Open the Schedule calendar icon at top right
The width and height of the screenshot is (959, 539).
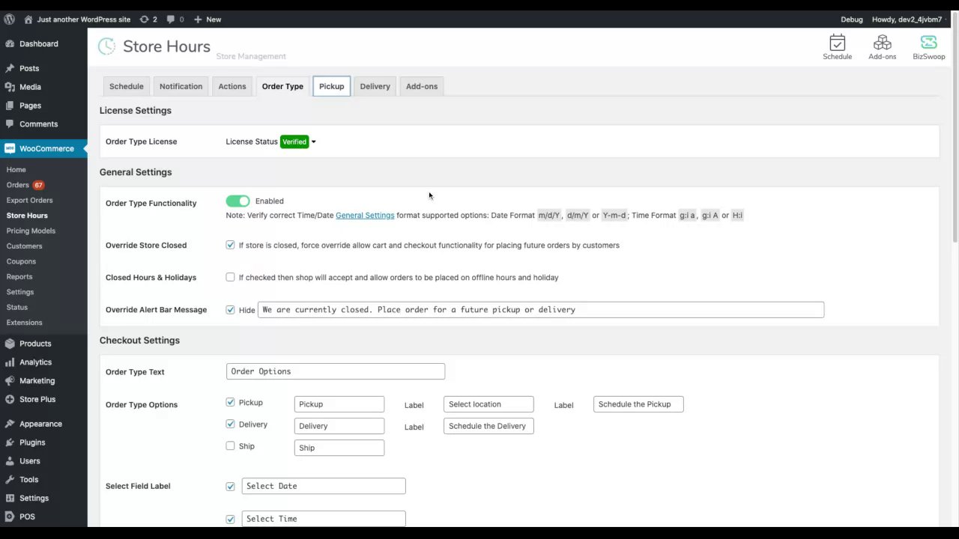coord(837,43)
